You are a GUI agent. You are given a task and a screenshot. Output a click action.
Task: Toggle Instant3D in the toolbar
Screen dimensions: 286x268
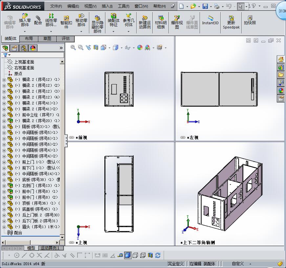click(210, 20)
